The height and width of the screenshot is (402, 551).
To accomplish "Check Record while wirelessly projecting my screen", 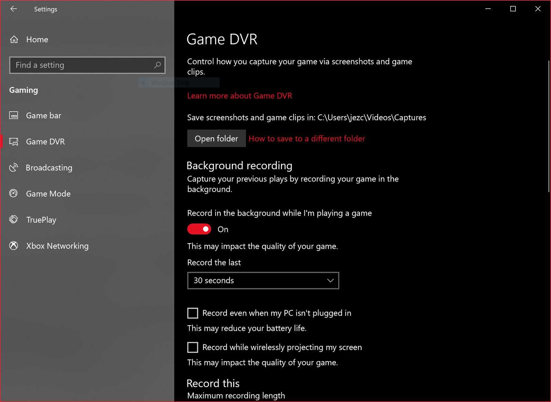I will click(193, 347).
